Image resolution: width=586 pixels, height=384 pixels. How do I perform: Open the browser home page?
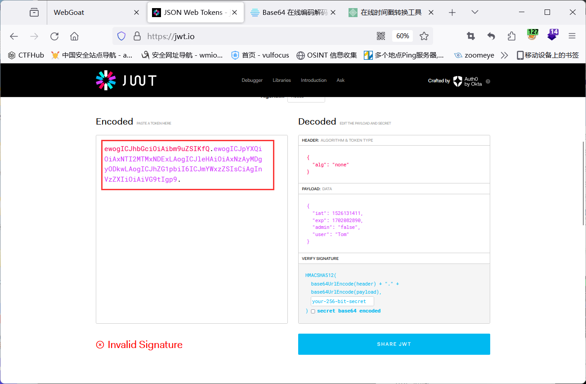click(75, 36)
